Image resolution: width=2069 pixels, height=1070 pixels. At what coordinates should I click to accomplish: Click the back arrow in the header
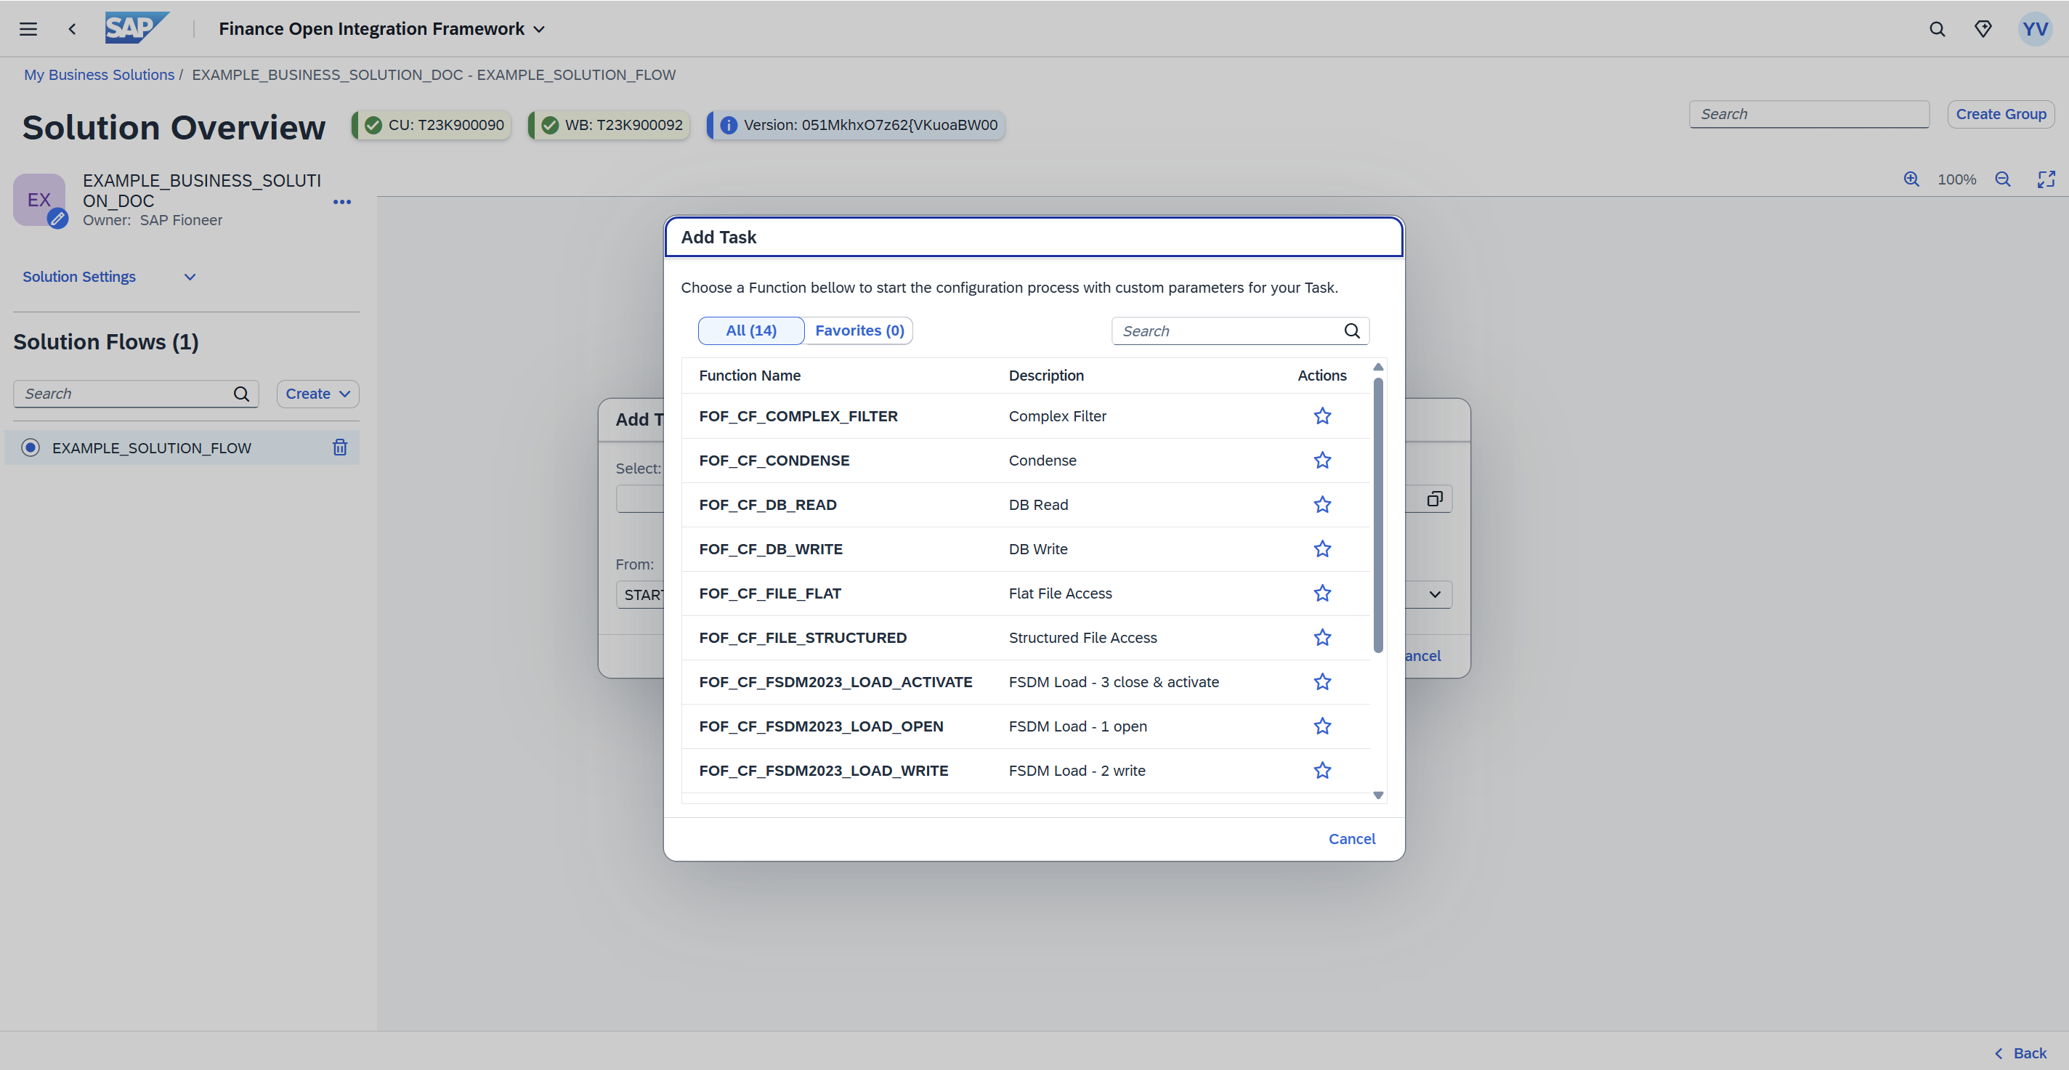point(73,29)
